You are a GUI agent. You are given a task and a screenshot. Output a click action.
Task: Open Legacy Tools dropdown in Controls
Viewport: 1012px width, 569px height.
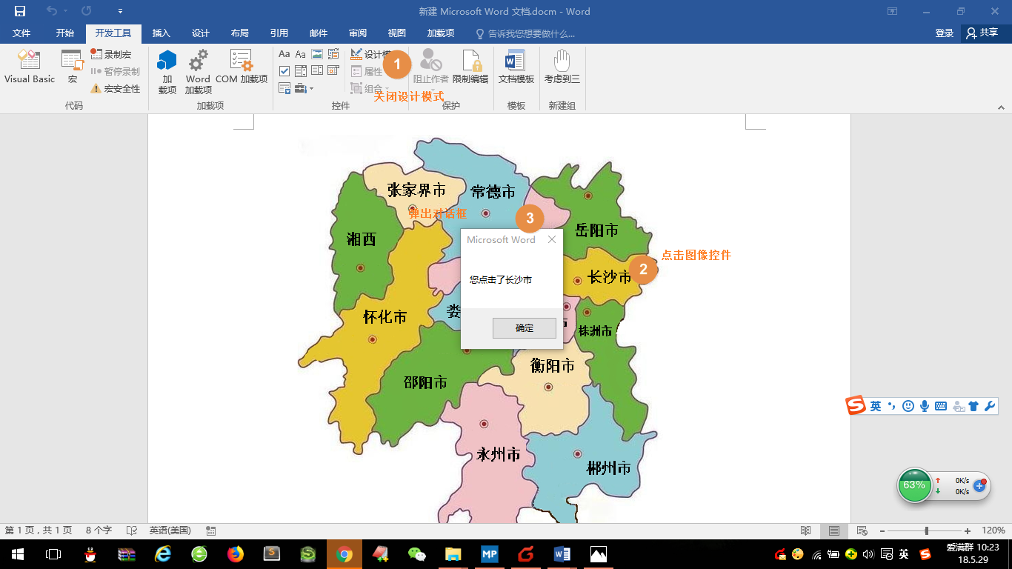click(x=304, y=88)
